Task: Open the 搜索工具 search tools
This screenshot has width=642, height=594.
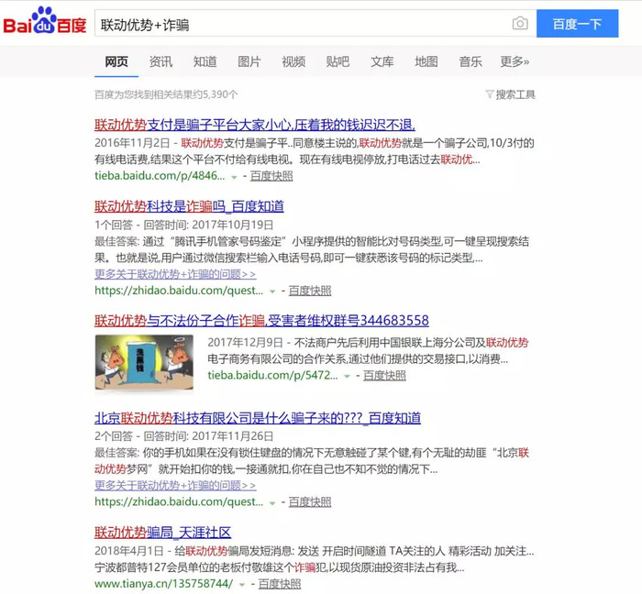Action: (x=515, y=94)
